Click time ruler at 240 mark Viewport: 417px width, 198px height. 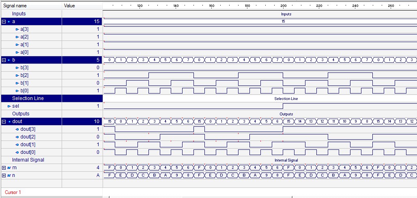(x=355, y=6)
